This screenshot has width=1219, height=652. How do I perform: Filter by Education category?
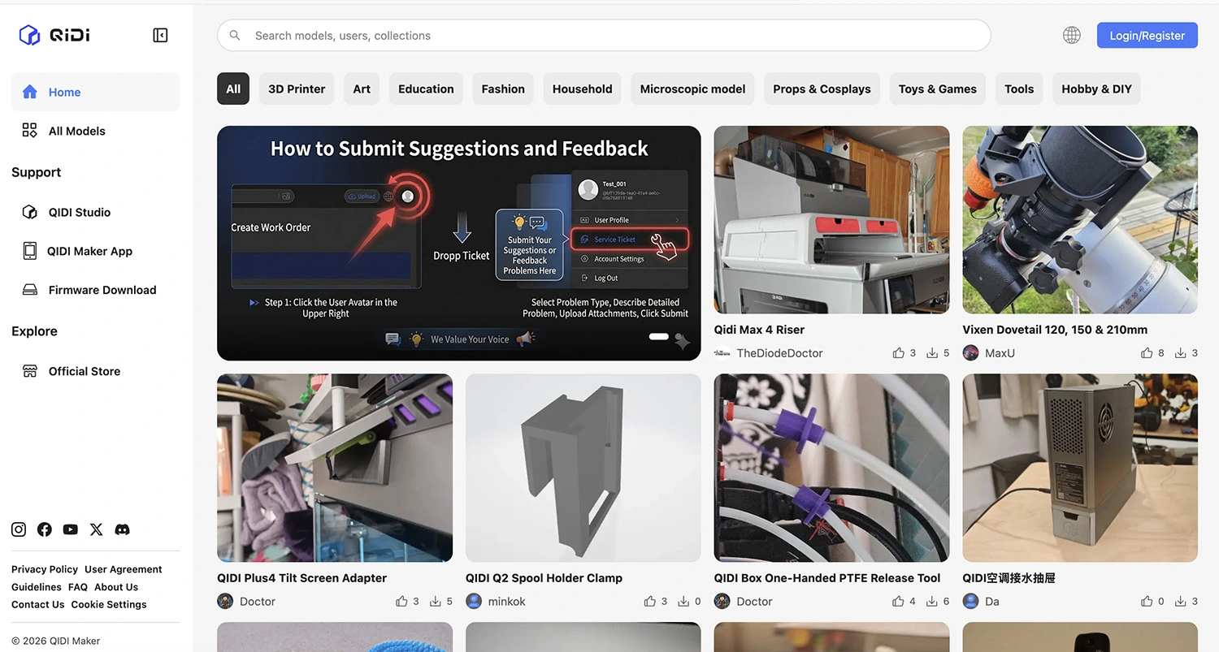[426, 89]
